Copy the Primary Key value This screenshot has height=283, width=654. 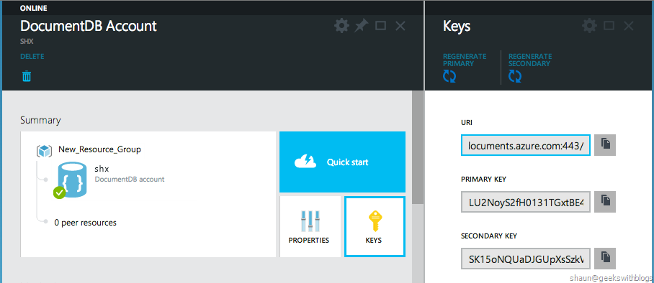pos(605,202)
